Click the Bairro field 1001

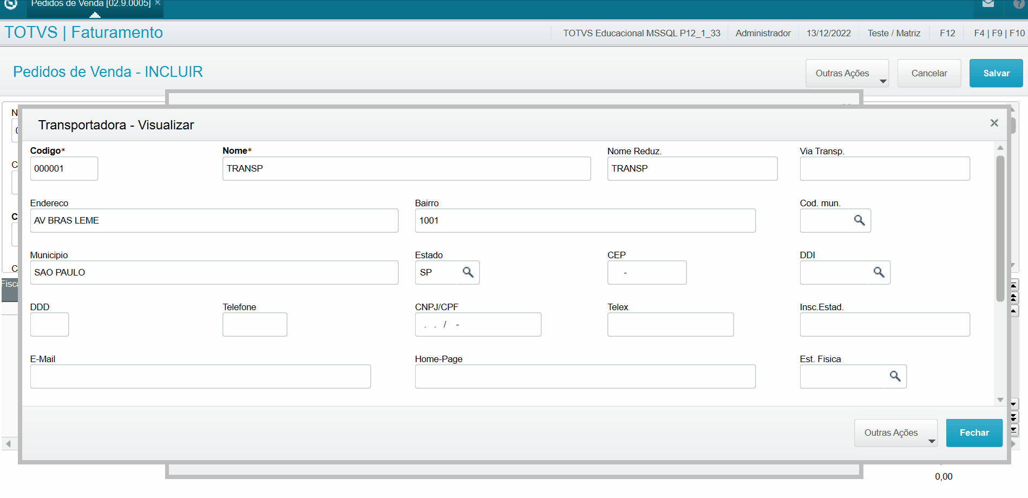pyautogui.click(x=585, y=220)
